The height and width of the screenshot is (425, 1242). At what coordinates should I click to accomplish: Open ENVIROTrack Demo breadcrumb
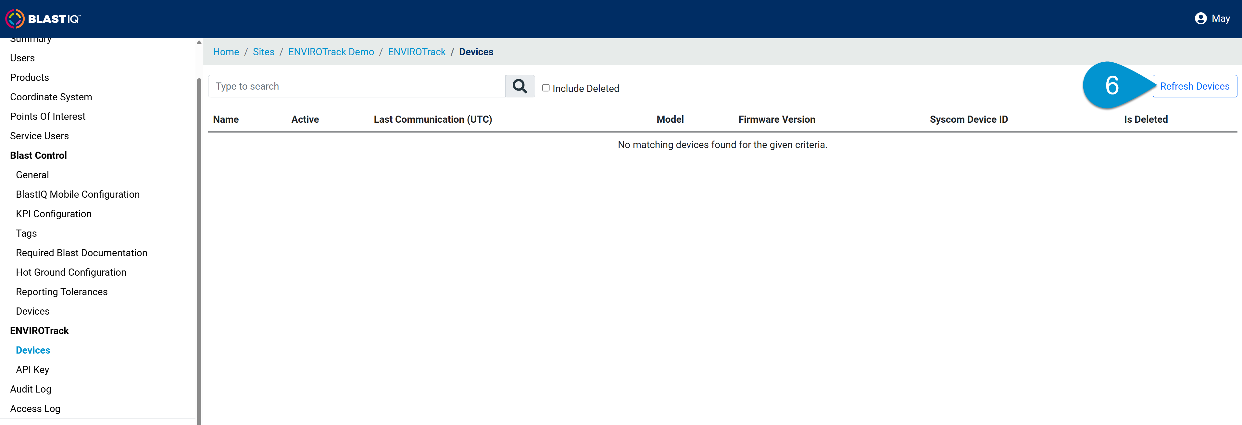click(331, 52)
